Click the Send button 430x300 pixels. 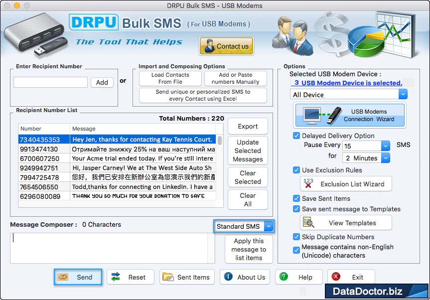tap(78, 277)
